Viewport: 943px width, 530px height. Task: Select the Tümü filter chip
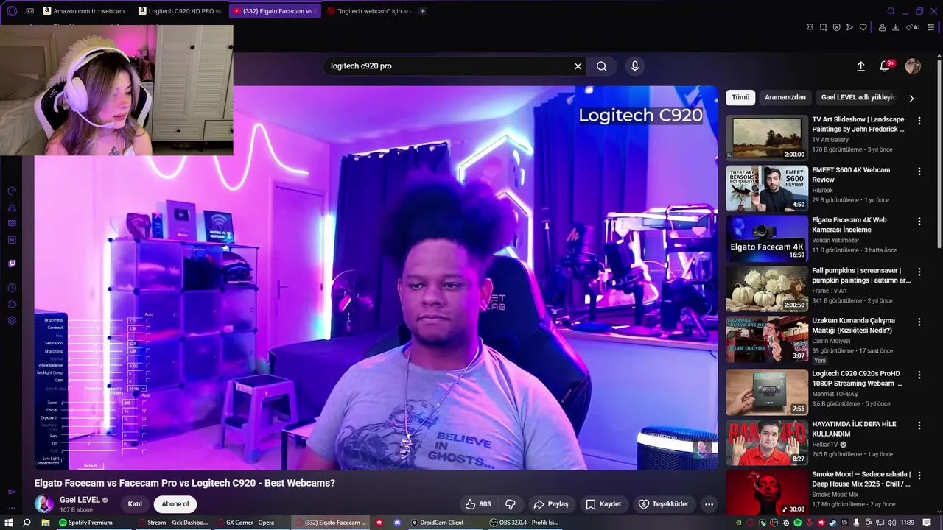(x=740, y=97)
